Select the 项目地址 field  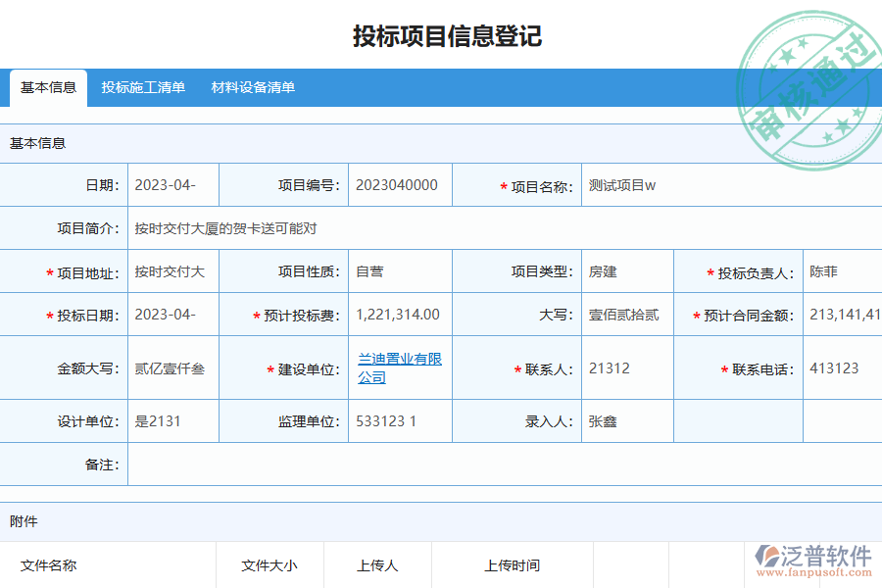tap(173, 270)
